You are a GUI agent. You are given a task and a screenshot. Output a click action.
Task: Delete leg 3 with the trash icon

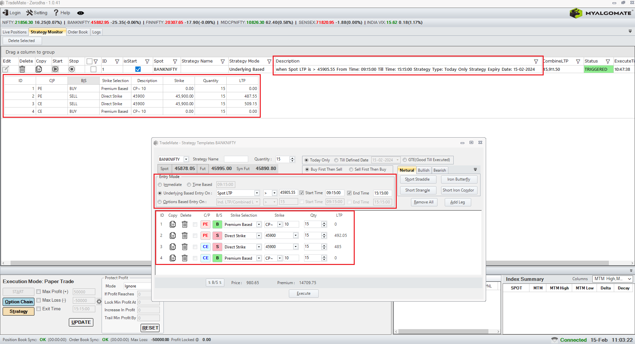click(x=185, y=247)
